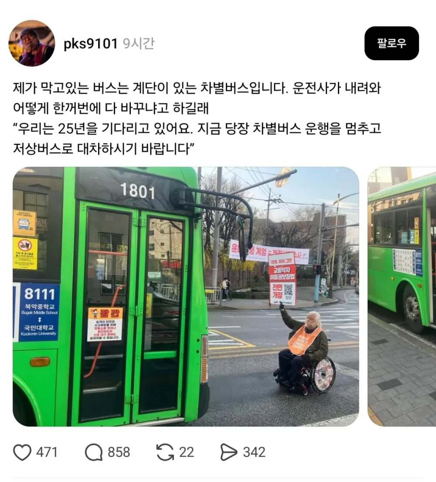Click the 858 replies count
This screenshot has width=436, height=482.
119,452
